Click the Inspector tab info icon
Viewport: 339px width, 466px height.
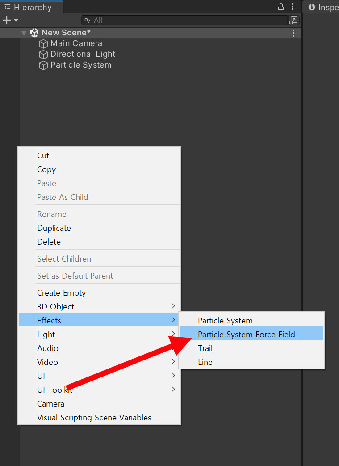pyautogui.click(x=312, y=7)
